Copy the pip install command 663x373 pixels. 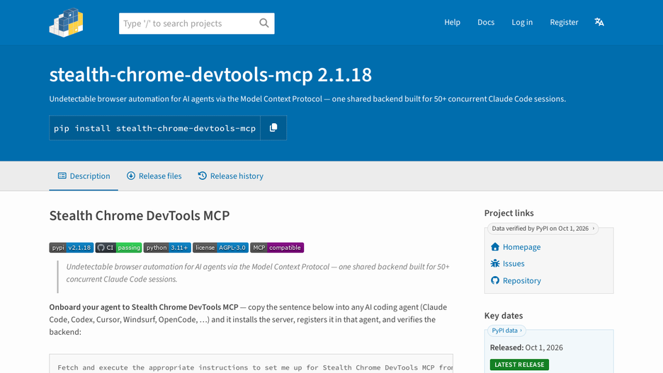coord(273,127)
